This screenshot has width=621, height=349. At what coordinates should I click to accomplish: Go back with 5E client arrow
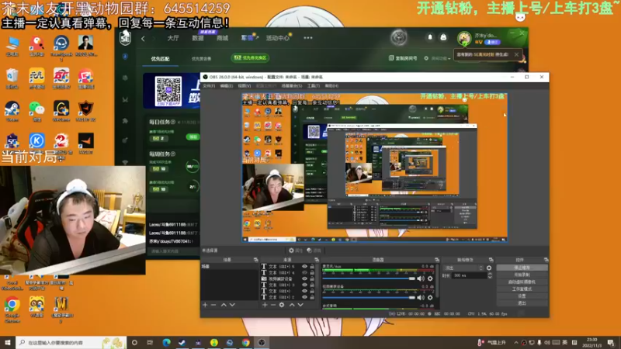click(143, 38)
